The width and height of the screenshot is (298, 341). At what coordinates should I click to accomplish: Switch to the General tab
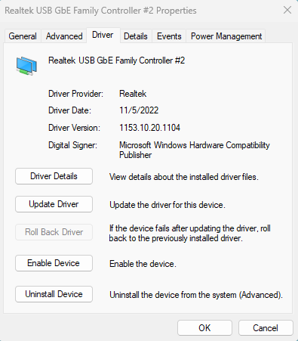tap(23, 36)
